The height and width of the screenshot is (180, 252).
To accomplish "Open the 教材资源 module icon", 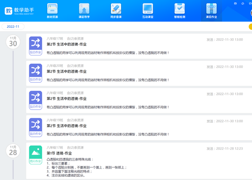I will pos(52,9).
